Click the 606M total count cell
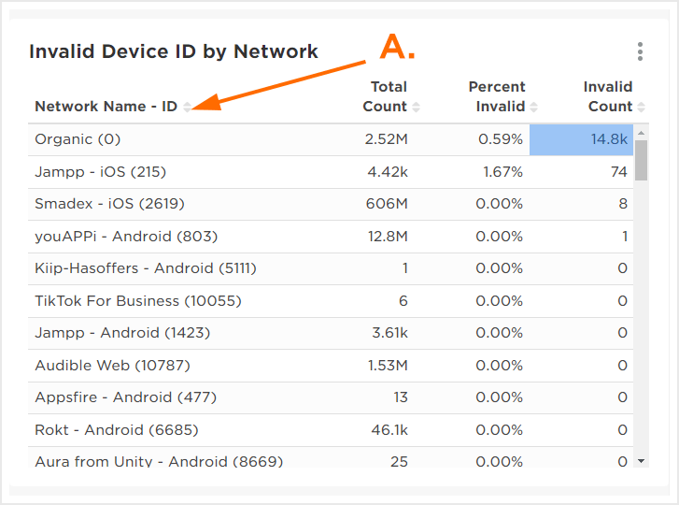 pos(388,204)
